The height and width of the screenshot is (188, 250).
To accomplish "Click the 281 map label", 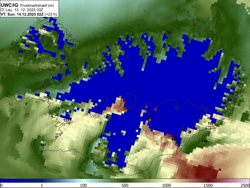I will [x=117, y=64].
